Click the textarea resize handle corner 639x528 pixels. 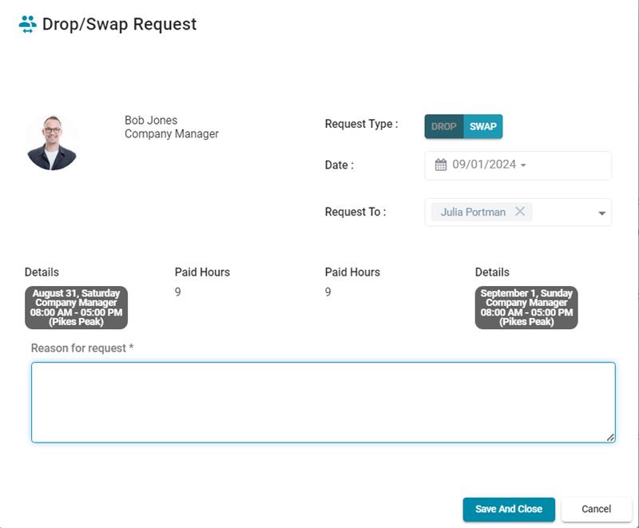point(610,438)
